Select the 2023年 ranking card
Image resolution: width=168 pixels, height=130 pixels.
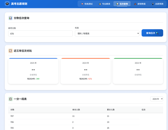click(x=138, y=71)
